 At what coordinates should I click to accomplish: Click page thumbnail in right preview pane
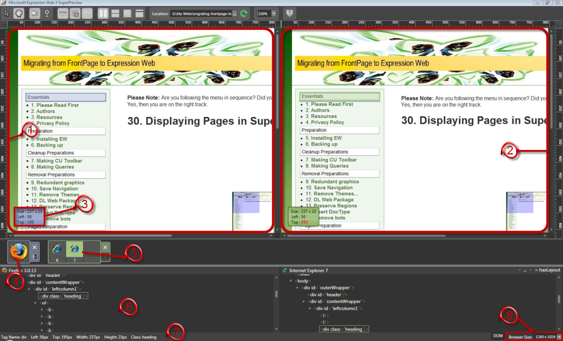coord(526,211)
